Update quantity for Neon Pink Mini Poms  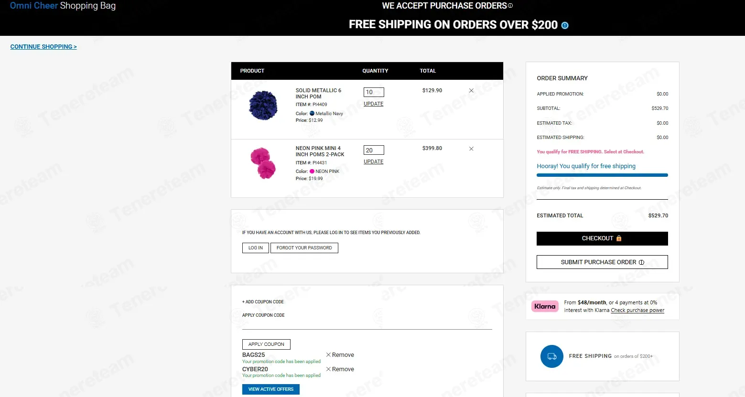[373, 162]
